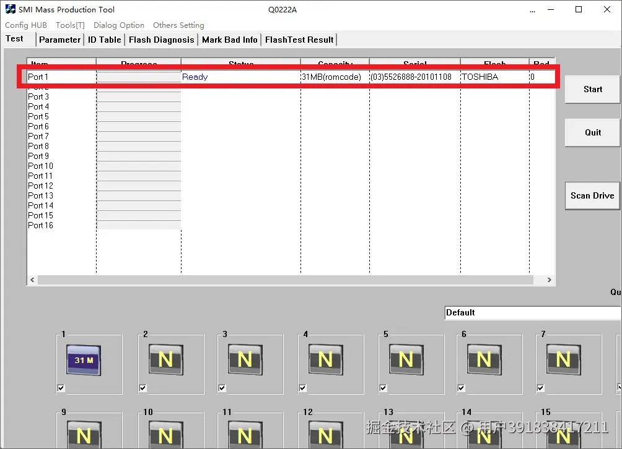
Task: Uncheck the port 5 checkbox
Action: coord(383,388)
